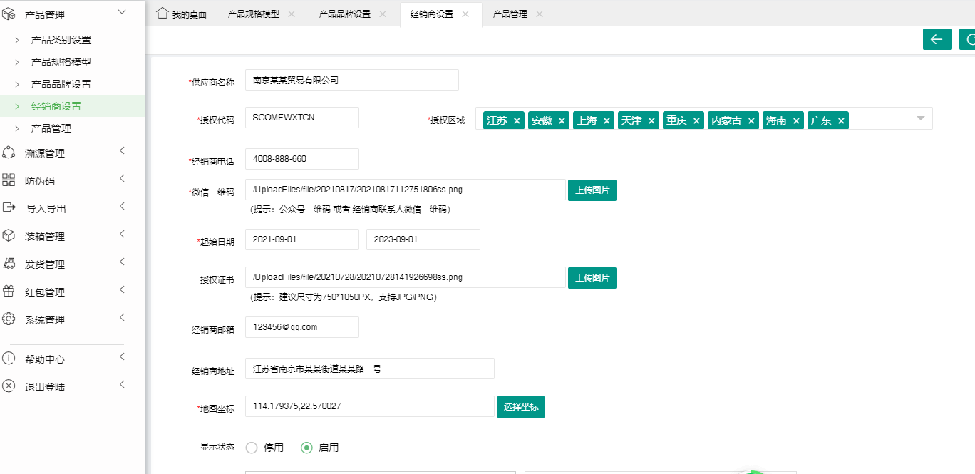Click 上传图片 next to 微信二维码
Viewport: 975px width, 474px height.
coord(592,190)
